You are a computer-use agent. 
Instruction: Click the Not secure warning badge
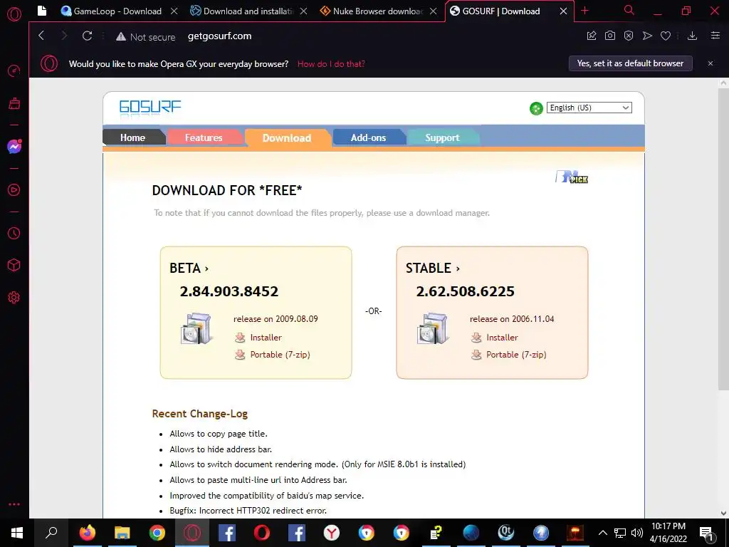(145, 37)
